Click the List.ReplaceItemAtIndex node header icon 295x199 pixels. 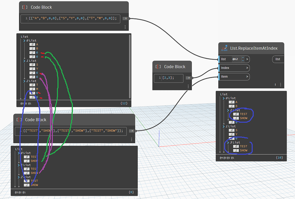pos(224,48)
